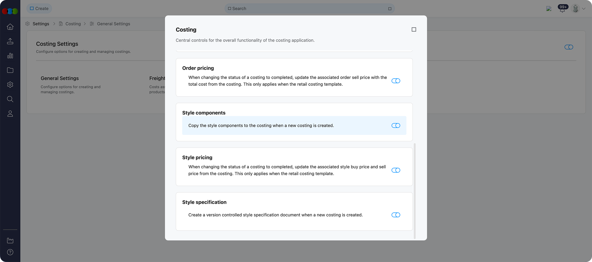This screenshot has width=592, height=262.
Task: Open the line chart icon near sidebar bottom
Action: point(10,240)
